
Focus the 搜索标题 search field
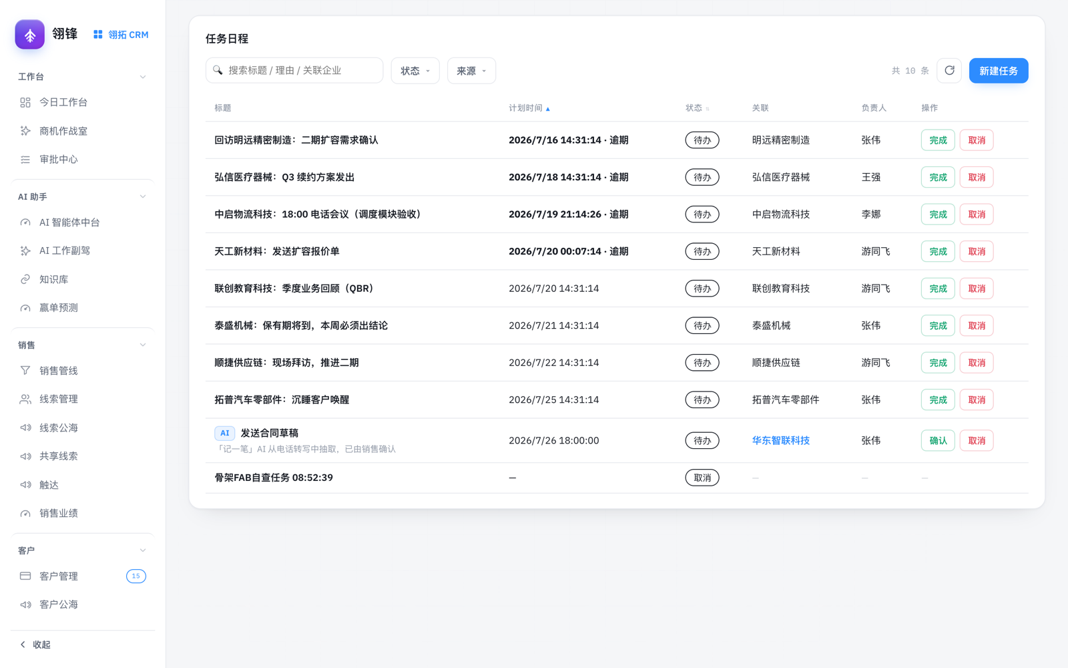[294, 70]
